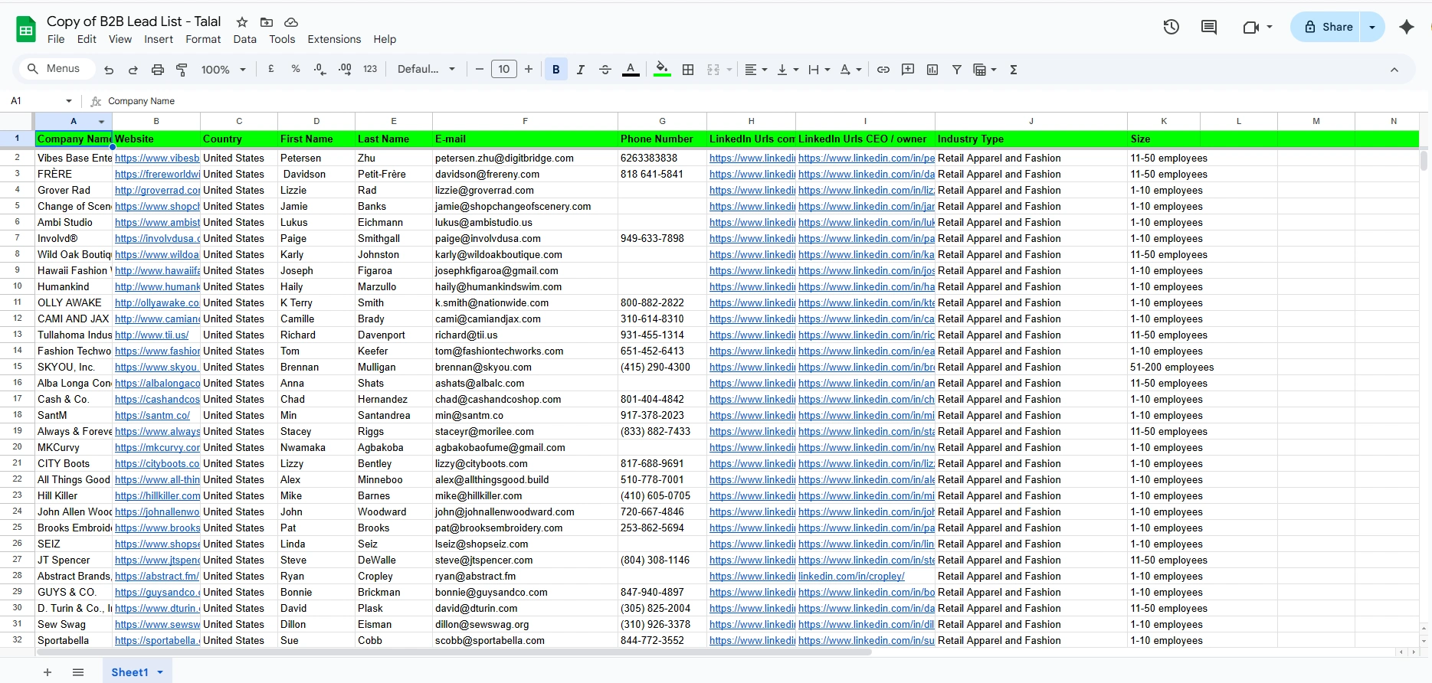Toggle strikethrough formatting
The height and width of the screenshot is (683, 1432).
pos(605,70)
